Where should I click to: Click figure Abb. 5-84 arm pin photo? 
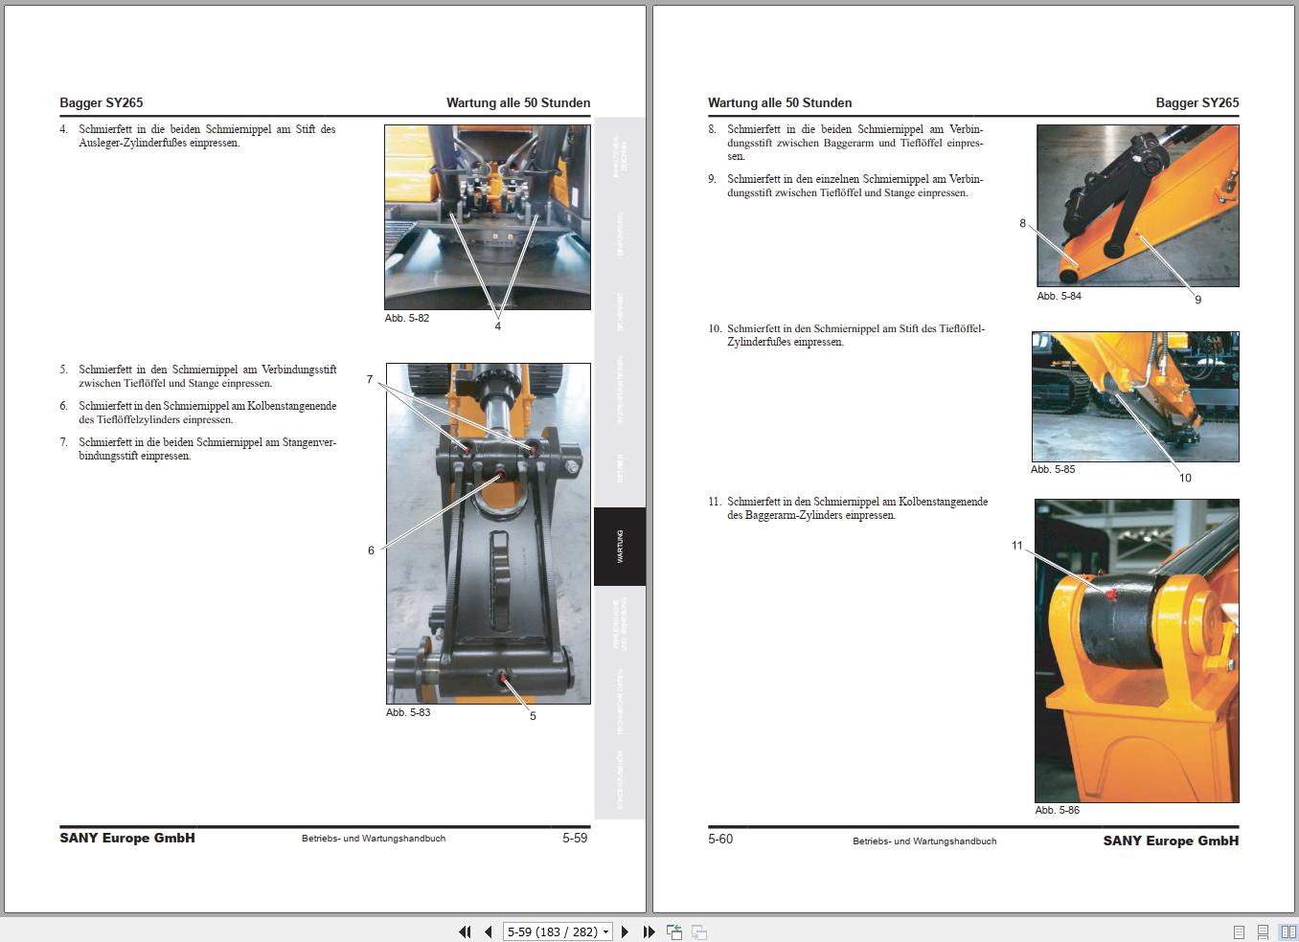coord(1137,206)
